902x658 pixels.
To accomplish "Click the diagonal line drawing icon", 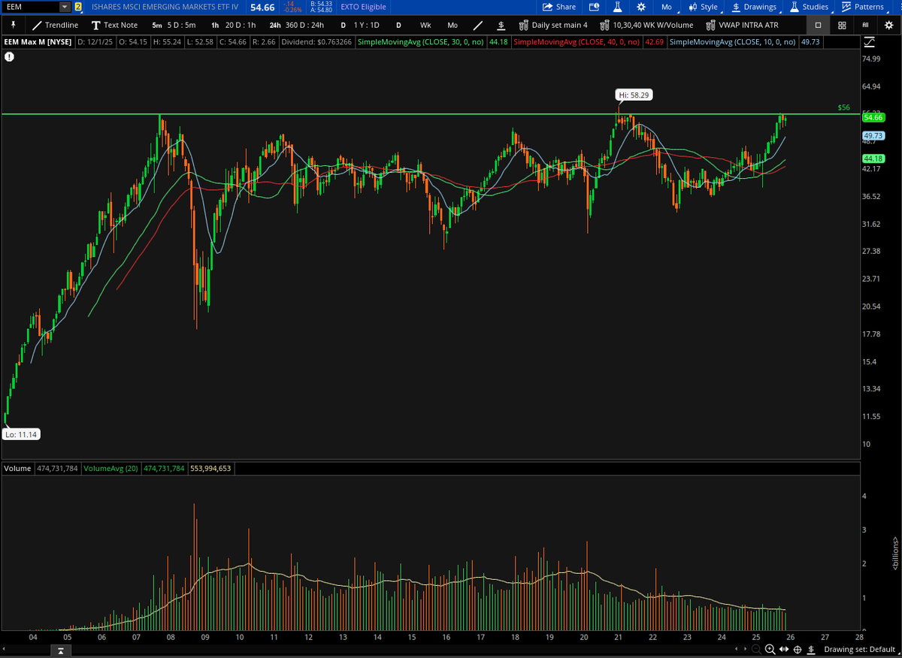I will coord(478,25).
